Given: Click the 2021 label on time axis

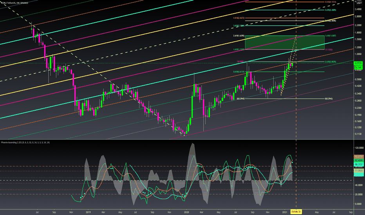Looking at the screenshot, I should click(285, 212).
